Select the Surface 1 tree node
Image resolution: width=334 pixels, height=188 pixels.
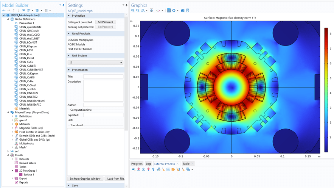[29, 175]
